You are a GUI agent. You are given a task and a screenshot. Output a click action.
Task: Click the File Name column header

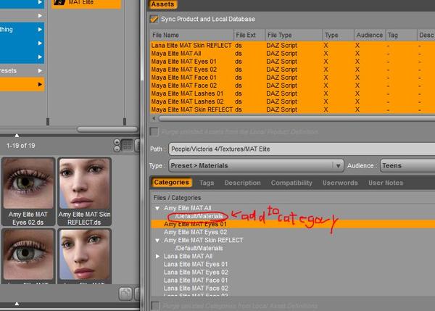[x=191, y=35]
